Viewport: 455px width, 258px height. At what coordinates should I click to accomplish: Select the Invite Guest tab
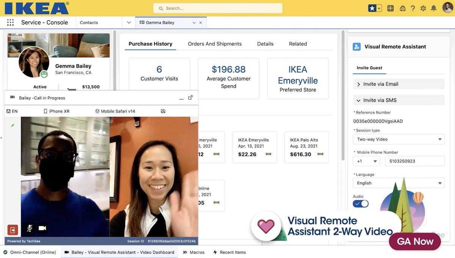(370, 68)
